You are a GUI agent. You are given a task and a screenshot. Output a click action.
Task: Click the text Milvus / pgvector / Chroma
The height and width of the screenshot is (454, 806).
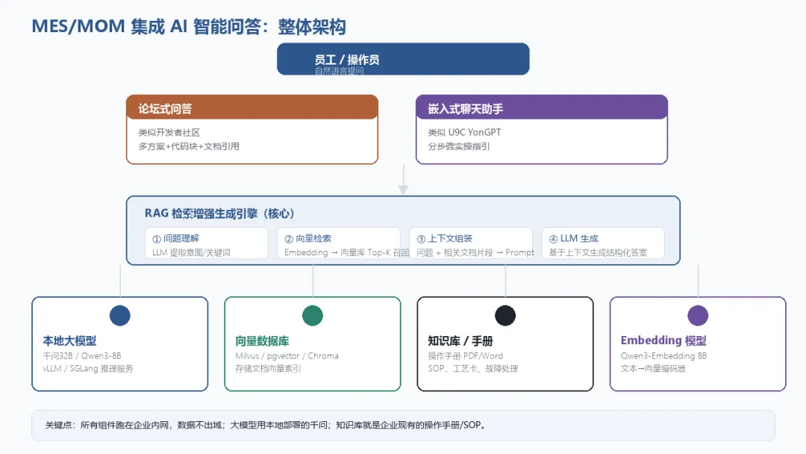pos(287,355)
